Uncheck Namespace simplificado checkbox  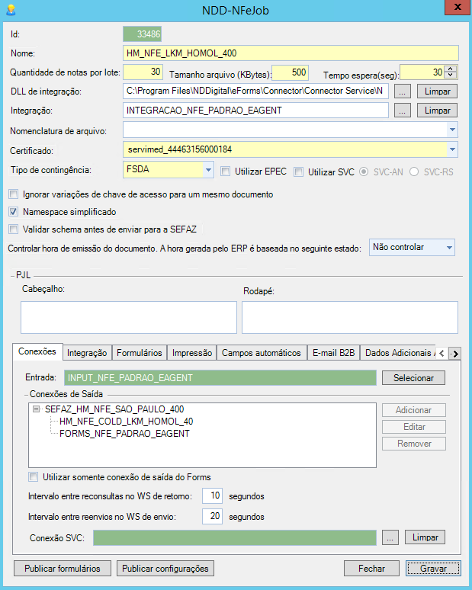click(x=14, y=212)
